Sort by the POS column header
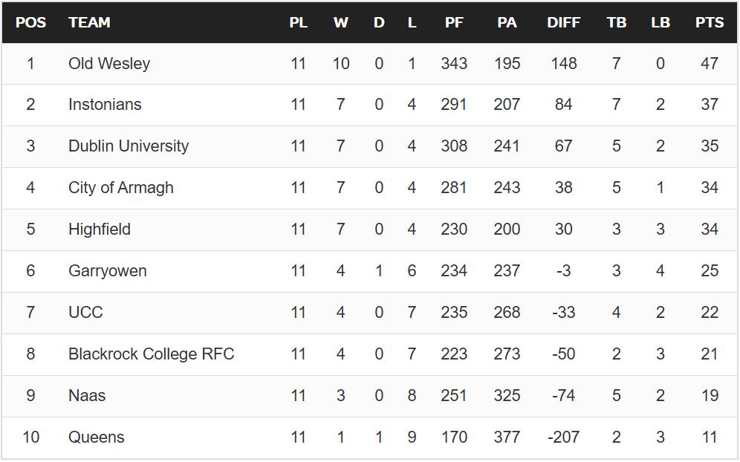This screenshot has width=740, height=462. pyautogui.click(x=30, y=23)
